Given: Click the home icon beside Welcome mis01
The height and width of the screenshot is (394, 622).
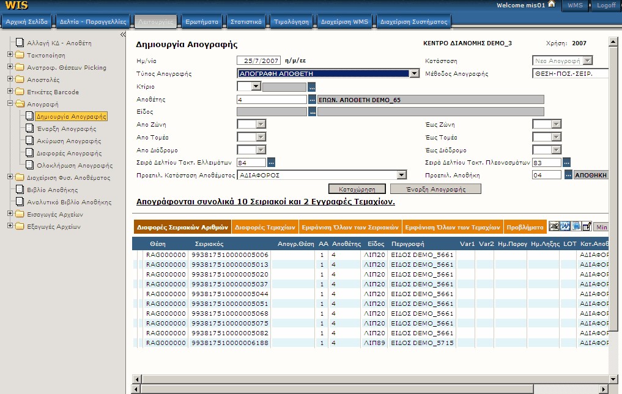Looking at the screenshot, I should pyautogui.click(x=552, y=4).
